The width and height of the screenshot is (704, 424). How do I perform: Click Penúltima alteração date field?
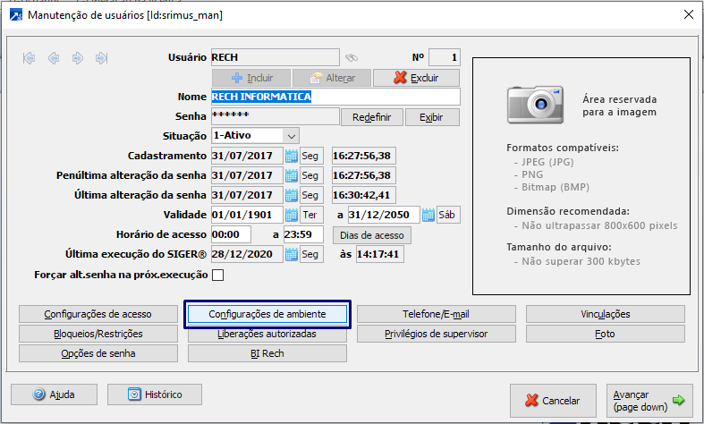click(247, 175)
